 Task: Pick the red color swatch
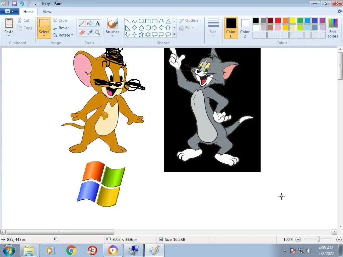click(x=278, y=20)
